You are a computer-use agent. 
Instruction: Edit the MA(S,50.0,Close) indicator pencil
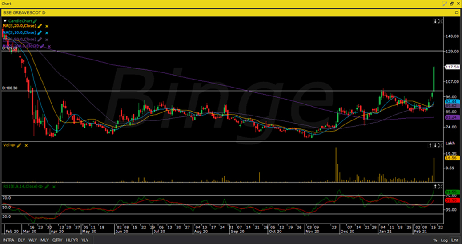pos(40,40)
